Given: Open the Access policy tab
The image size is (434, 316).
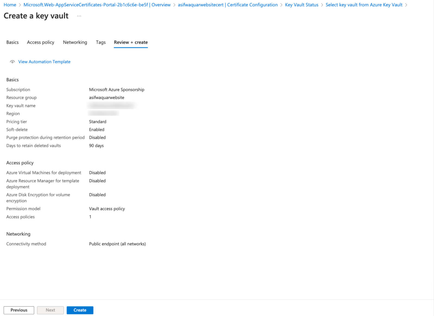Looking at the screenshot, I should click(40, 42).
